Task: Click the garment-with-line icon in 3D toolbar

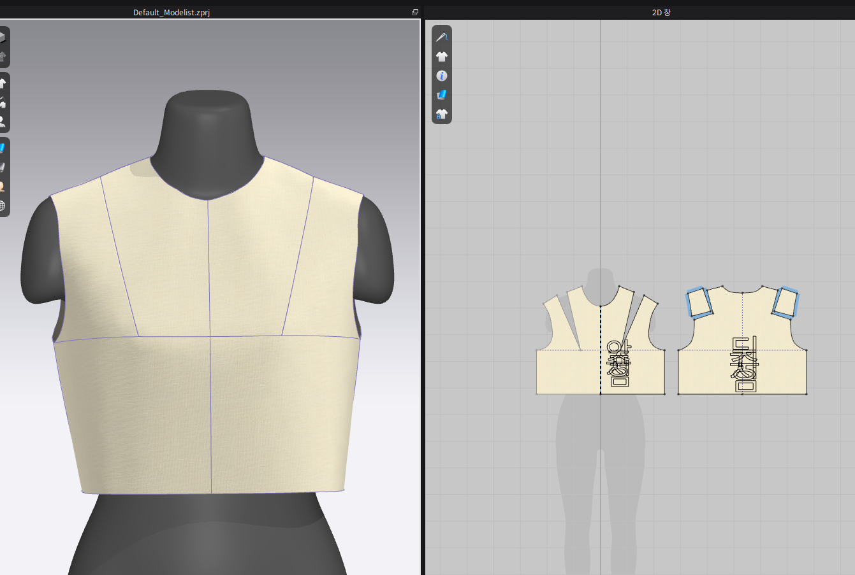Action: [3, 103]
